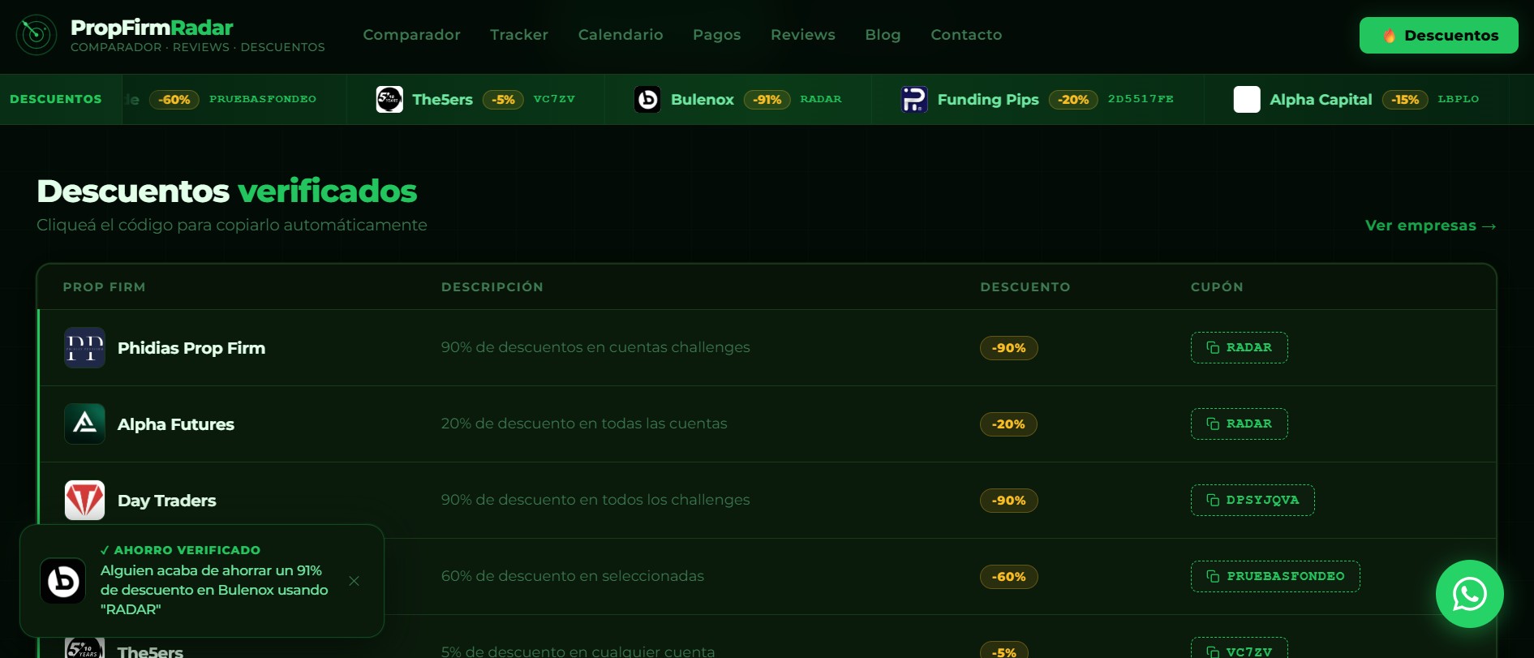Click the Alpha Capital logo in the ticker

(1247, 100)
